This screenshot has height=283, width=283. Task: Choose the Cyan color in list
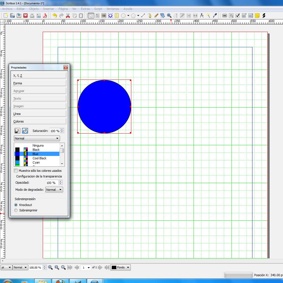click(36, 162)
